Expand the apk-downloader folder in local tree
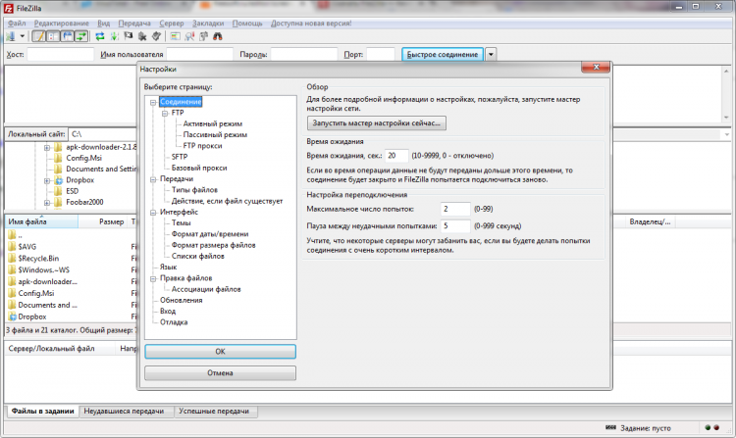This screenshot has height=438, width=736. tap(47, 148)
